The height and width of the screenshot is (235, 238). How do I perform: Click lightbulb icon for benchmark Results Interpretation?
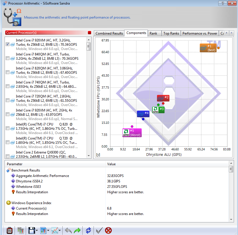pos(13,192)
